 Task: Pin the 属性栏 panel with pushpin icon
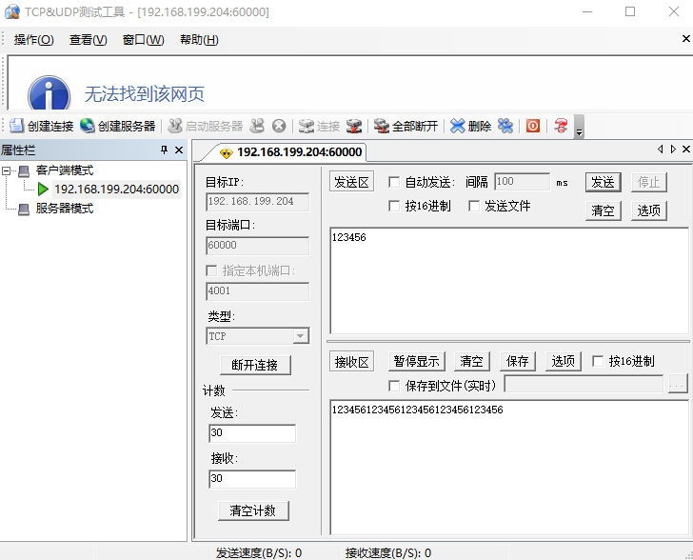[x=164, y=150]
